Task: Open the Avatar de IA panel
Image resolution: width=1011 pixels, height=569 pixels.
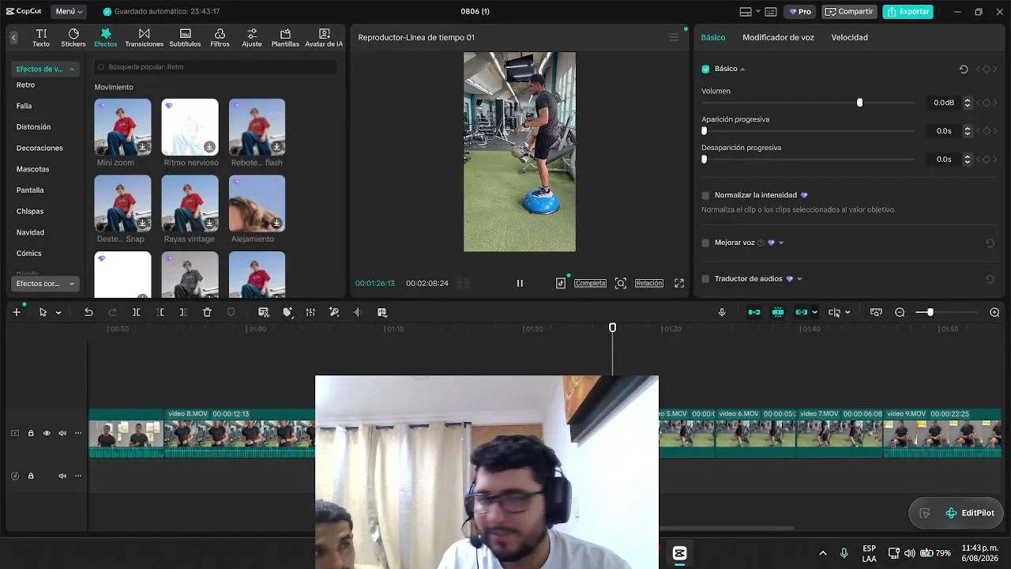Action: (324, 37)
